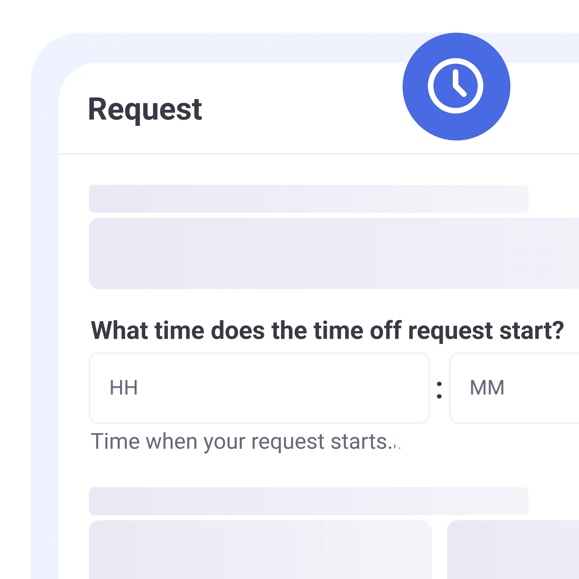Click the colon separator between HH and MM
The image size is (579, 579).
(x=439, y=390)
